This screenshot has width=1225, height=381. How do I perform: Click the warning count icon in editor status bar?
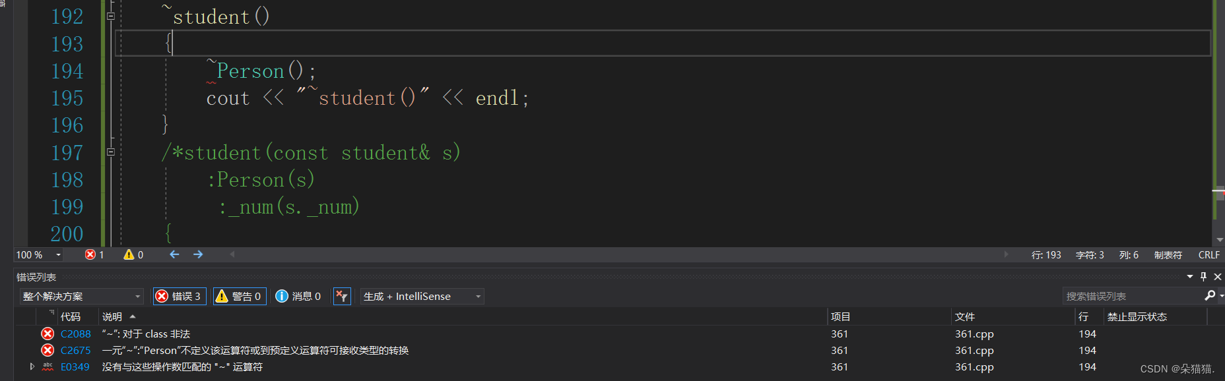coord(129,254)
